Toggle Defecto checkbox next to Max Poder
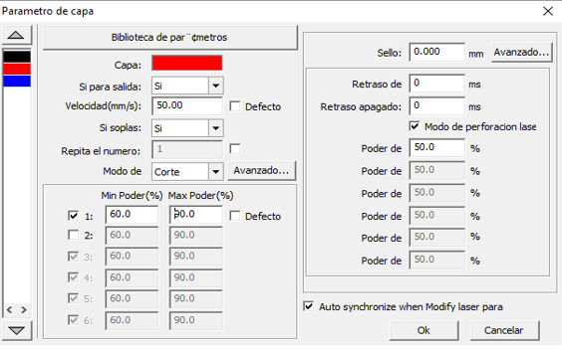Image resolution: width=562 pixels, height=359 pixels. pos(235,216)
